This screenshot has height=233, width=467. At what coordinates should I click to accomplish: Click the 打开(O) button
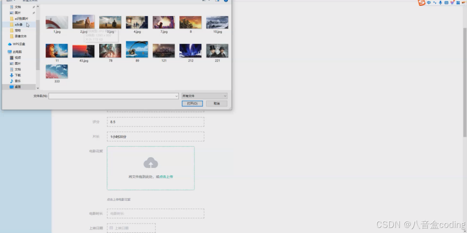click(x=192, y=104)
